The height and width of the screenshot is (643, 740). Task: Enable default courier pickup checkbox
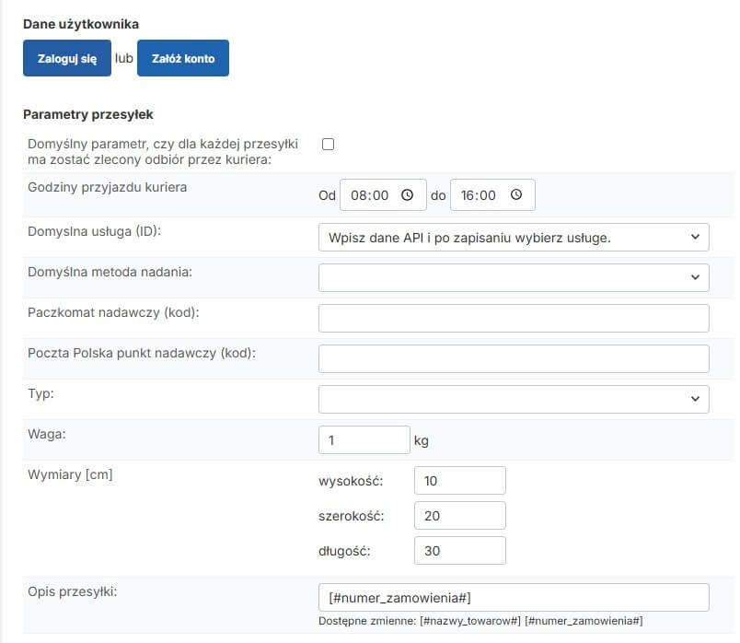tap(327, 144)
